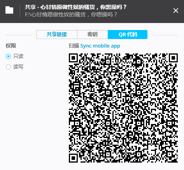This screenshot has height=170, width=184.
Task: Close the share dialog with the X
Action: 176,11
